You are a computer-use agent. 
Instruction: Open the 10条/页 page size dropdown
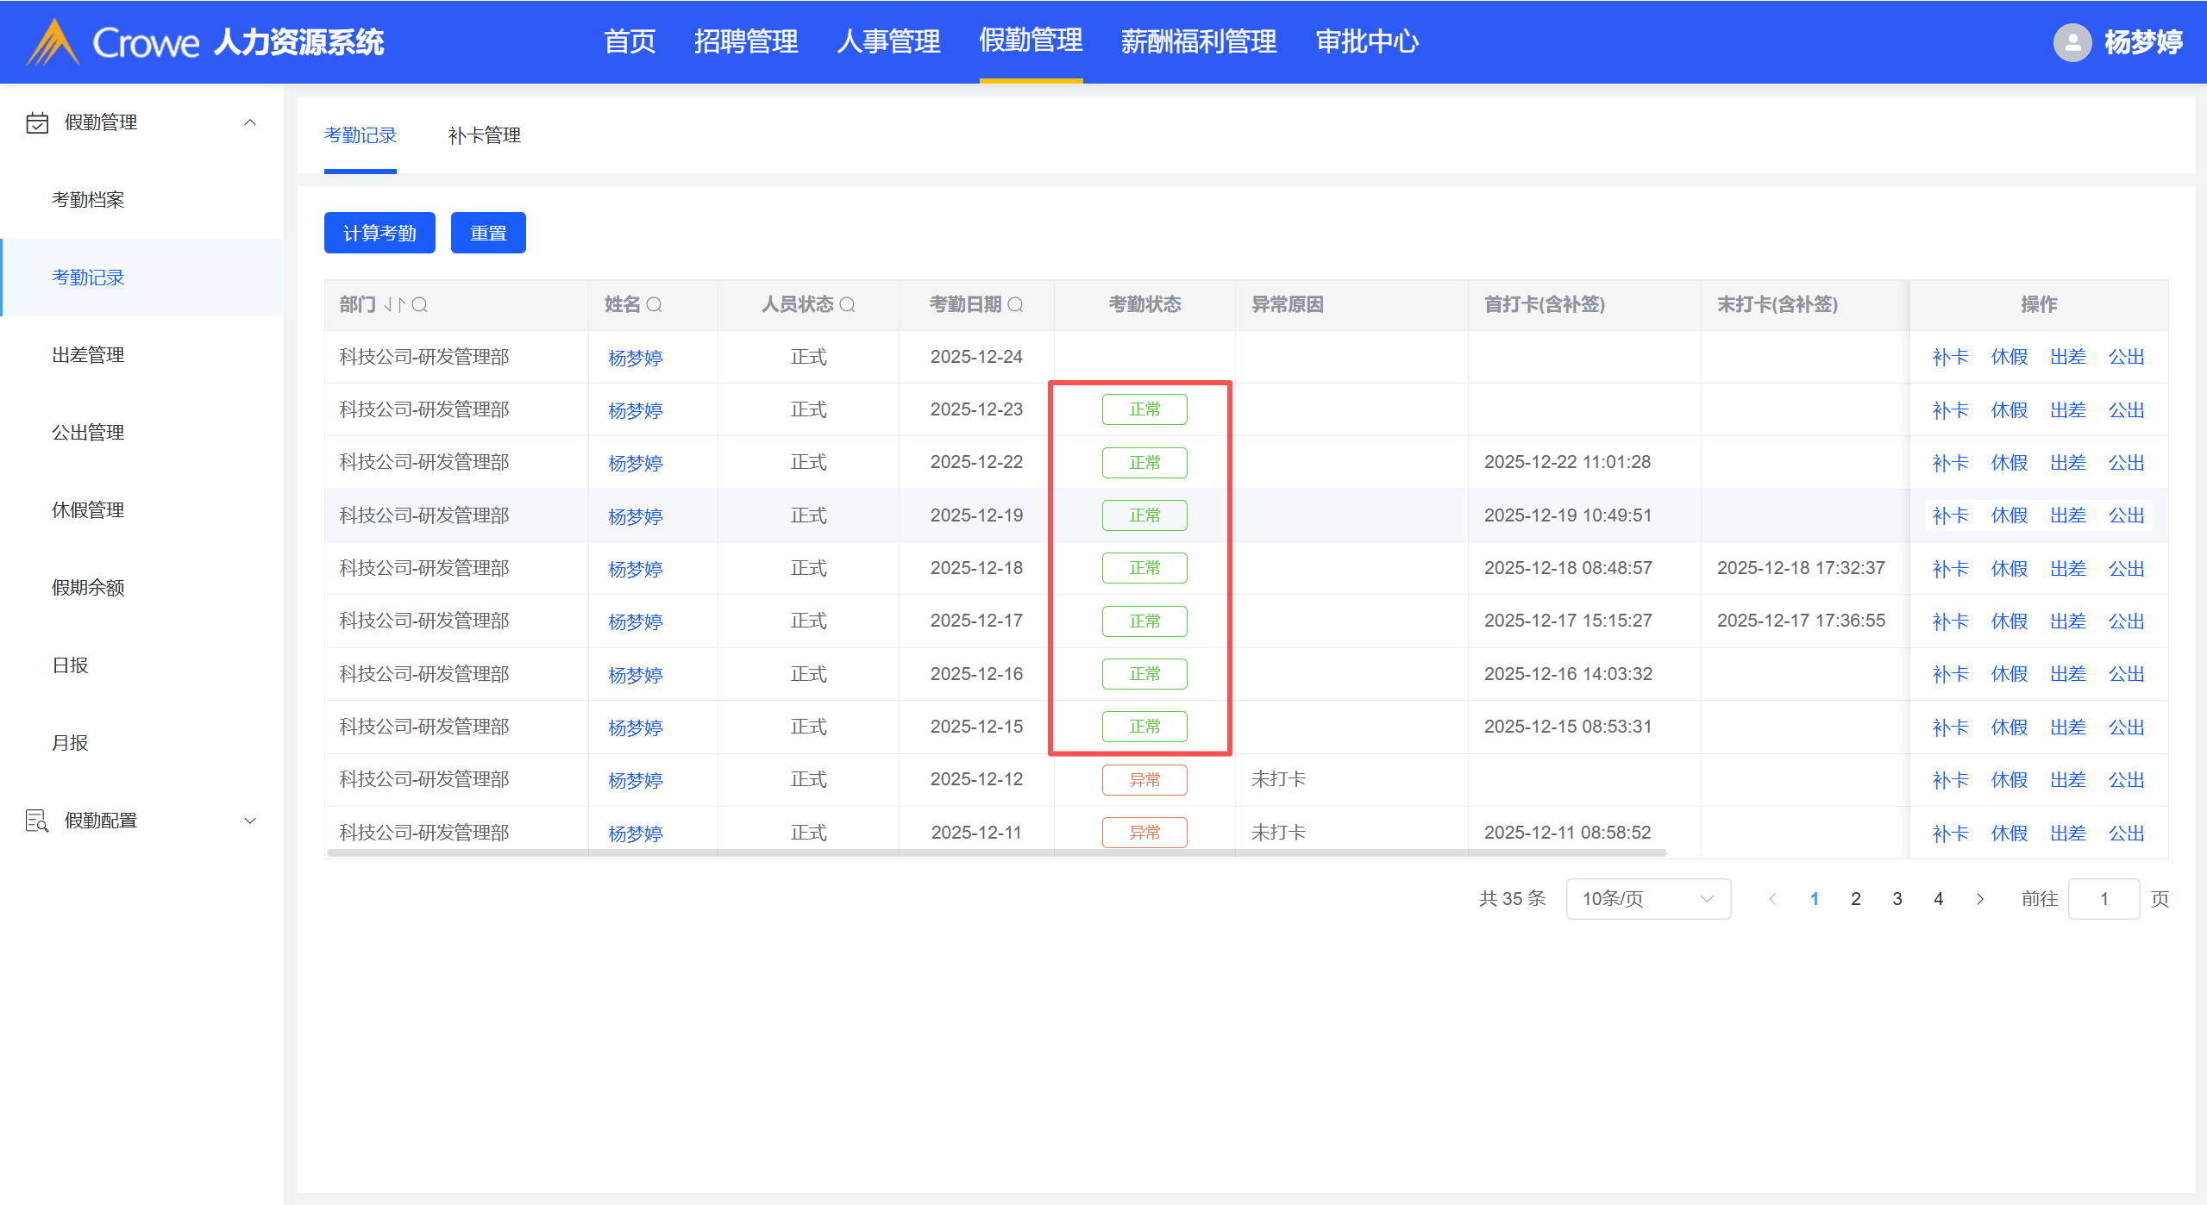point(1647,899)
